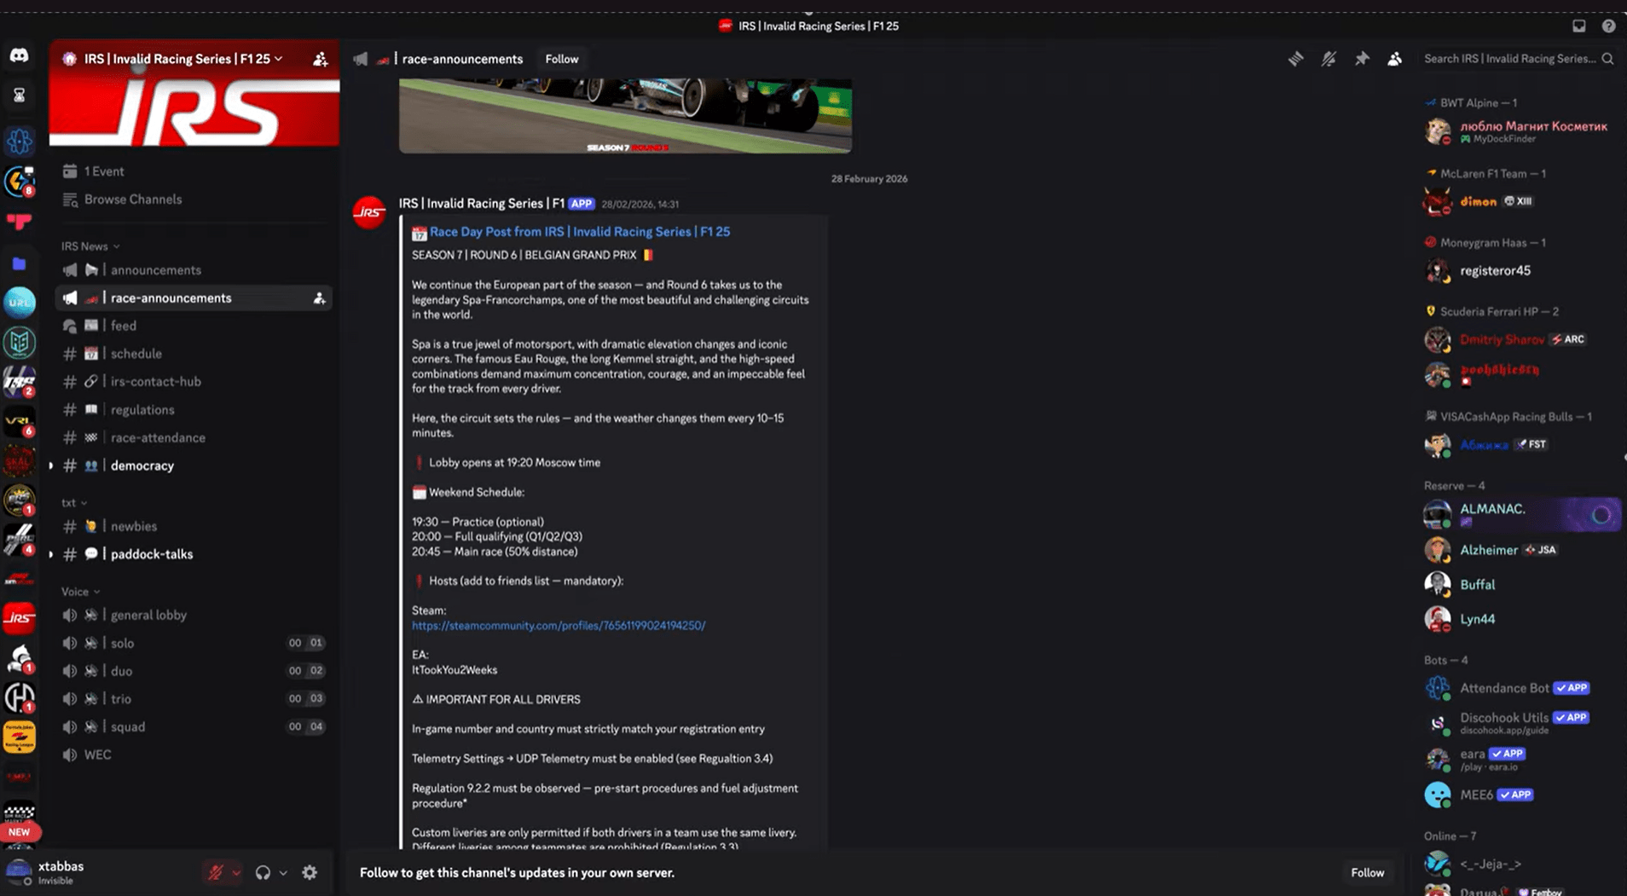Click the Search IRS server search field
This screenshot has width=1627, height=896.
(1509, 59)
